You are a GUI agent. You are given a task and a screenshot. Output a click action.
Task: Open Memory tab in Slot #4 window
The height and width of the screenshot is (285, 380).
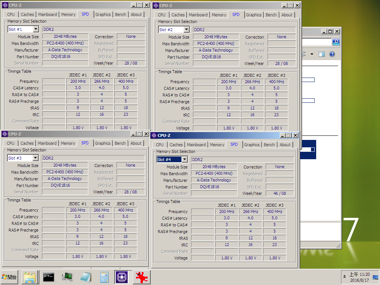click(x=217, y=145)
